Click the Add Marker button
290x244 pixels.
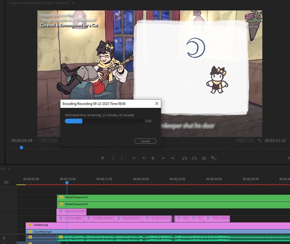coord(103,158)
